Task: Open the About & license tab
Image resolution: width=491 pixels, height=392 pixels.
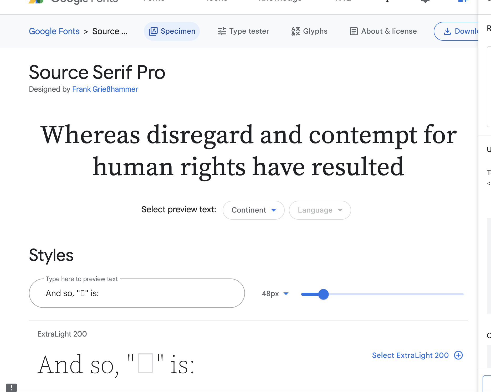Action: point(383,31)
